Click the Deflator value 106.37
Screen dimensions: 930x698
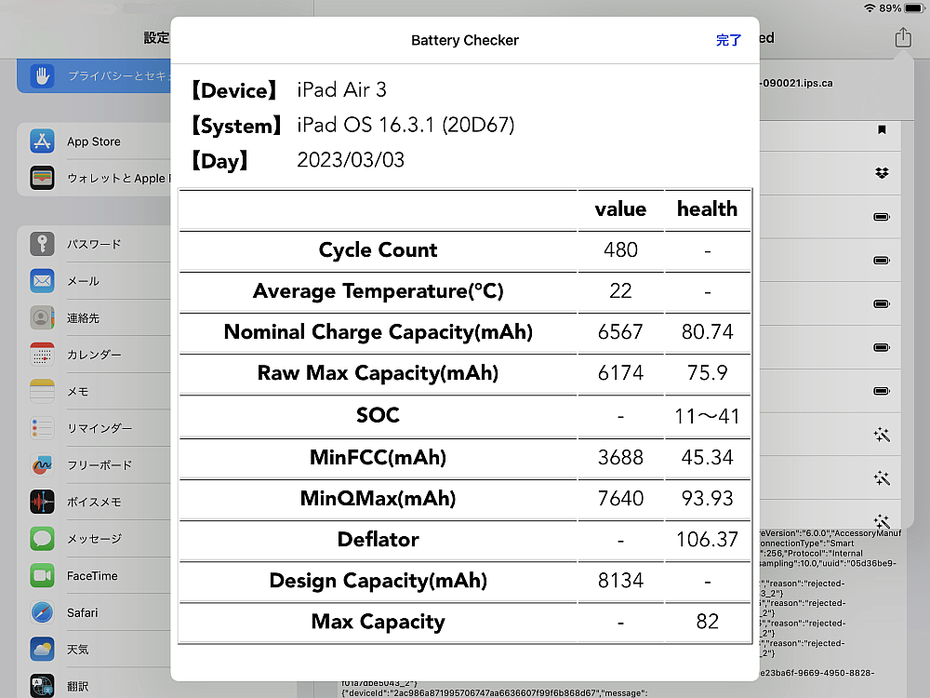707,540
